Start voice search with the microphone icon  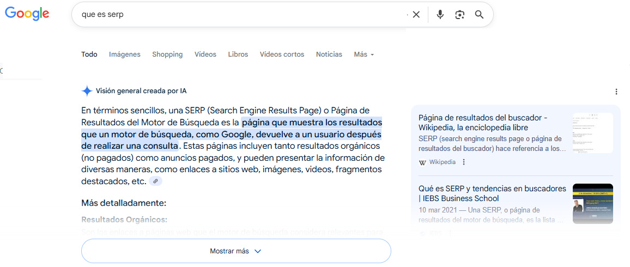tap(440, 15)
